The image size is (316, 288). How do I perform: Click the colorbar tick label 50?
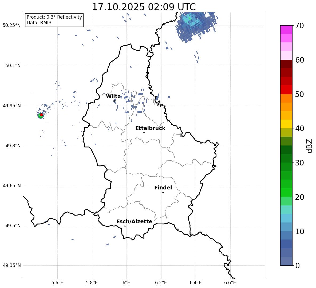tap(299, 94)
